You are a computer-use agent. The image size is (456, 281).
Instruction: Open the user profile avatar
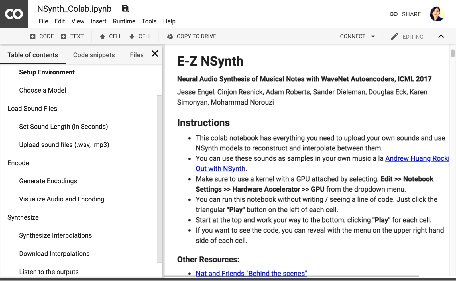click(437, 14)
